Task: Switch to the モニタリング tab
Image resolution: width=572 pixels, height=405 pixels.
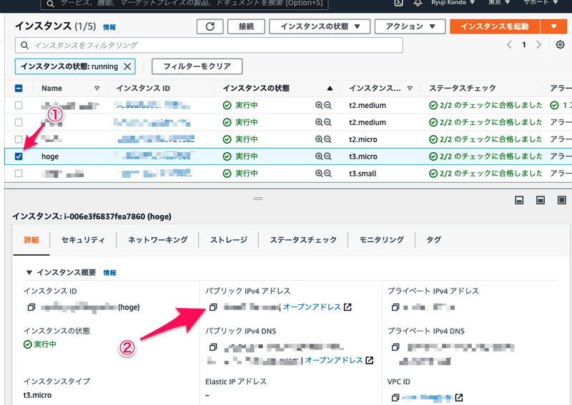Action: coord(382,240)
